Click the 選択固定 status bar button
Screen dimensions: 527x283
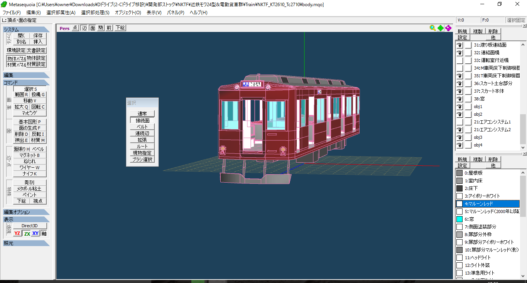[x=516, y=20]
